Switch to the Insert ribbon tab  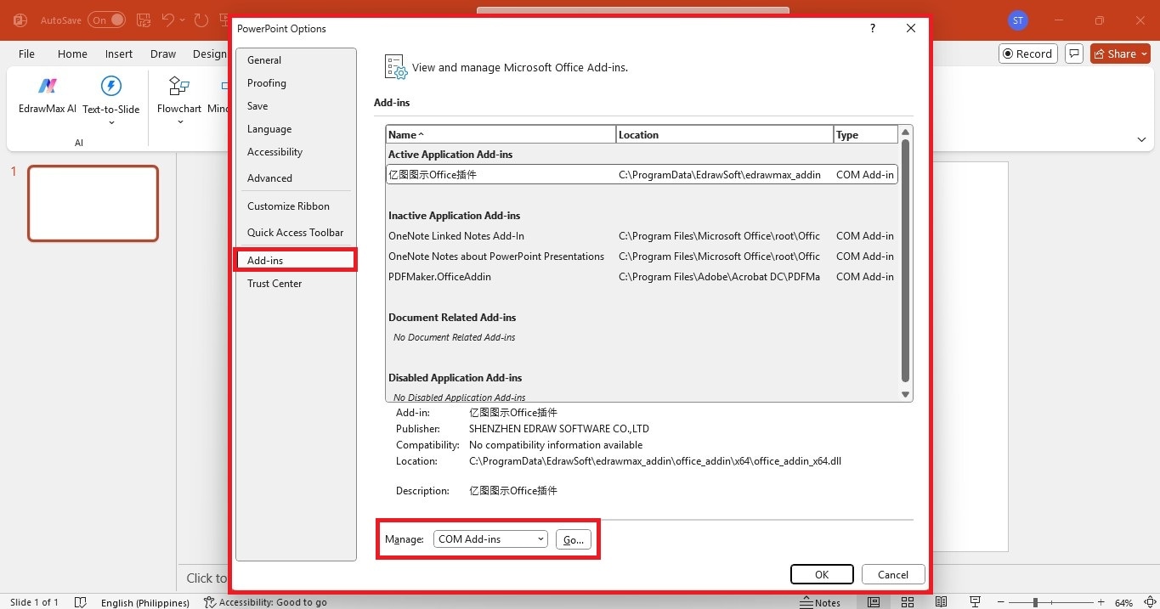[x=119, y=54]
